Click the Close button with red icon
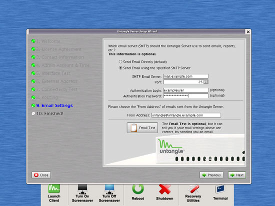The width and height of the screenshot is (275, 206). coord(41,175)
